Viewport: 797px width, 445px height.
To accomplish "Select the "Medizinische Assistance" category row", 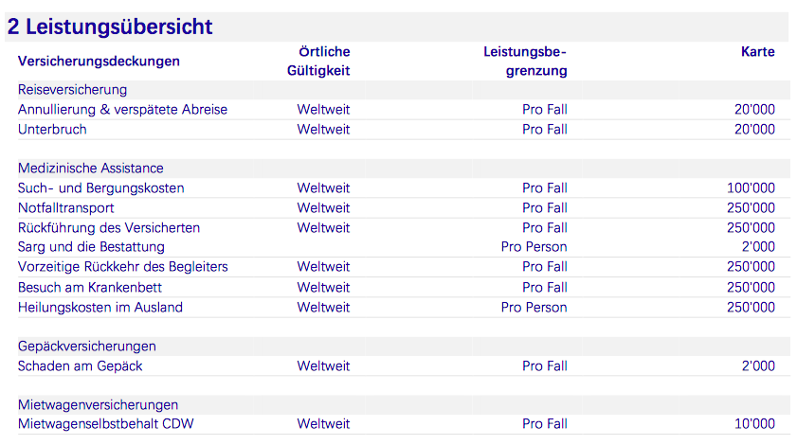I will click(x=90, y=169).
